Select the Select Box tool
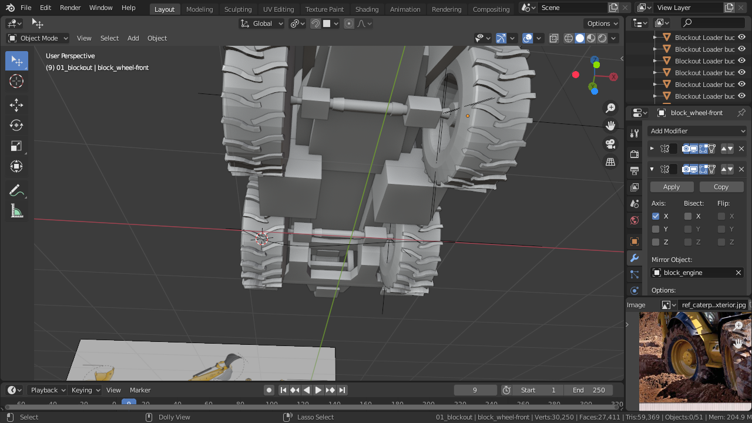Screen dimensions: 752x423 click(x=16, y=61)
